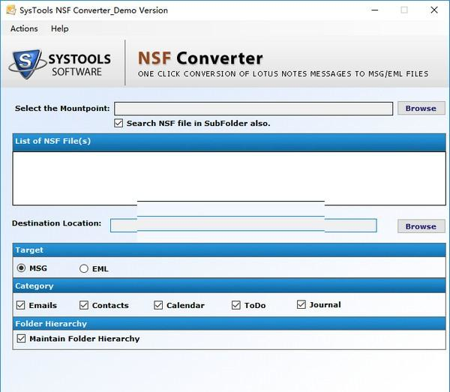The height and width of the screenshot is (392, 450).
Task: Minimize the NSF Converter window
Action: (x=375, y=10)
